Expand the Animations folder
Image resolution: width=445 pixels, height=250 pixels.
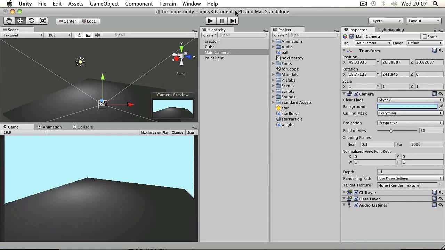click(273, 41)
